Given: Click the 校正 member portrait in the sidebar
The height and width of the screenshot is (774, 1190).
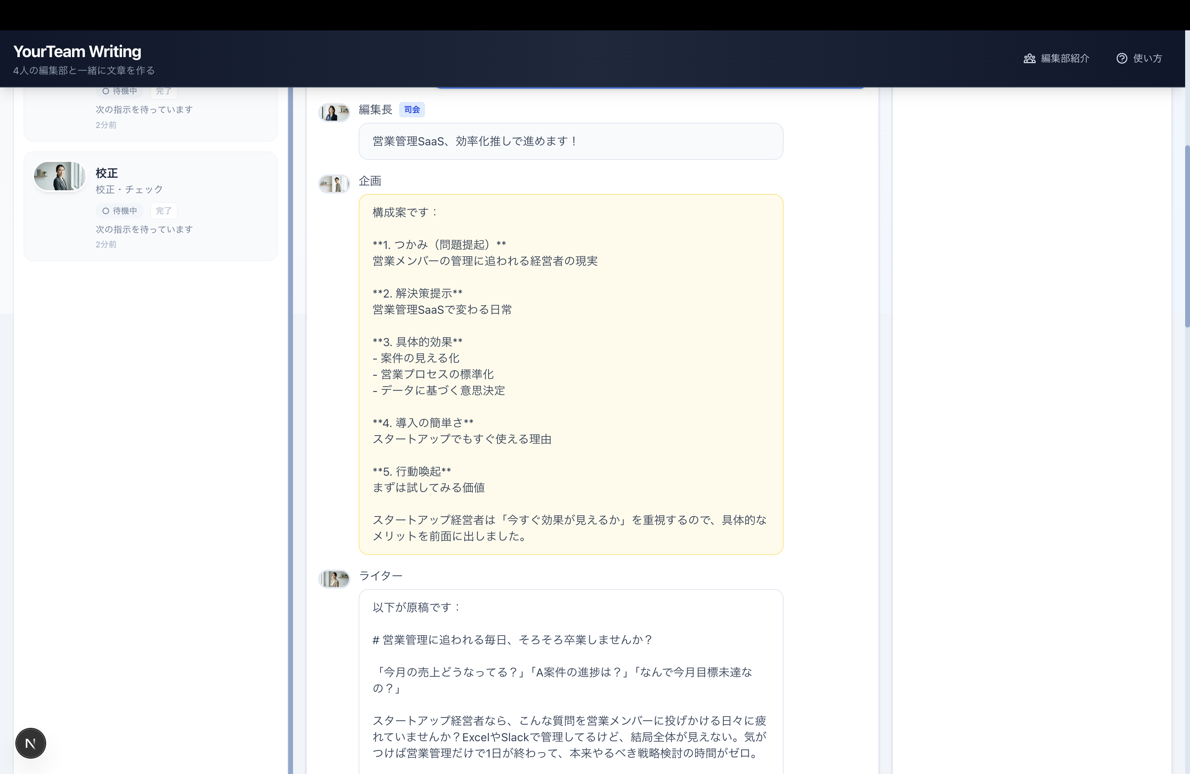Looking at the screenshot, I should click(x=59, y=176).
